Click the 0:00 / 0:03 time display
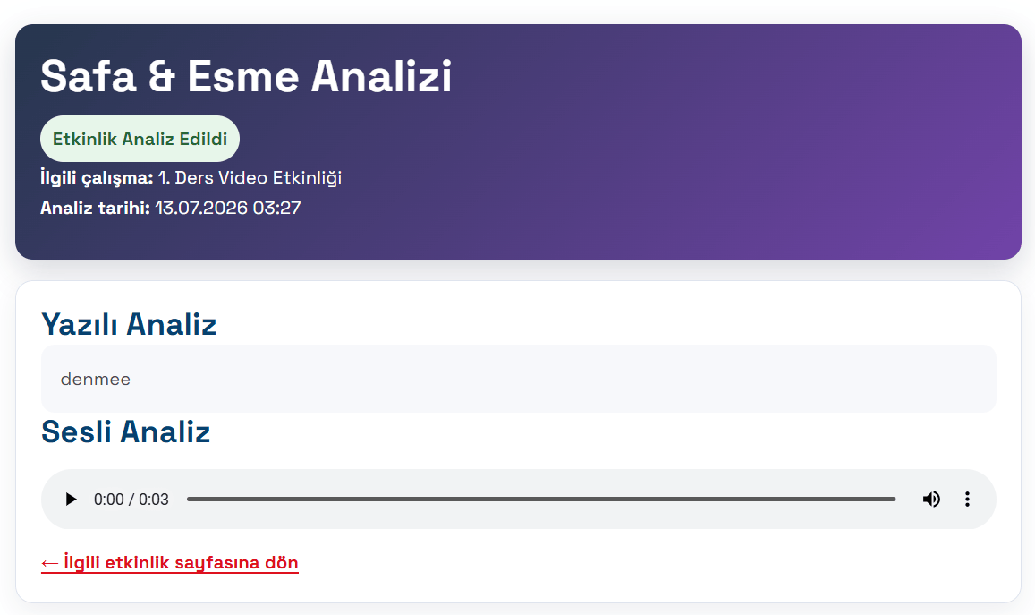The height and width of the screenshot is (615, 1035). coord(131,500)
